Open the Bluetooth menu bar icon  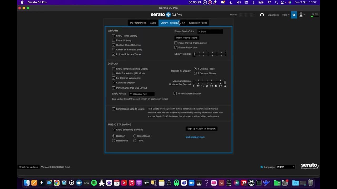(x=253, y=2)
